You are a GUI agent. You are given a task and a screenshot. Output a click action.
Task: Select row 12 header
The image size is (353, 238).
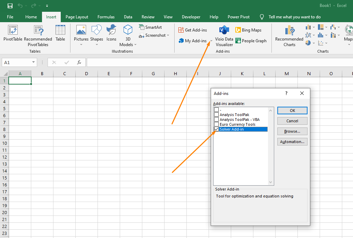(x=4, y=157)
